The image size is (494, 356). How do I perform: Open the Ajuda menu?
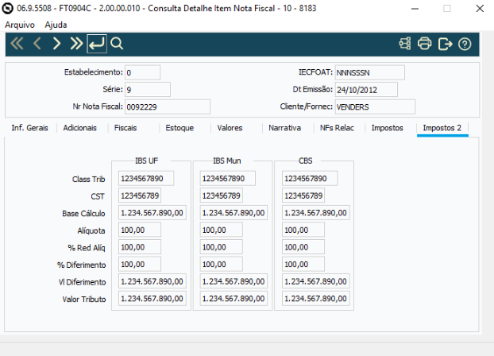pos(56,25)
